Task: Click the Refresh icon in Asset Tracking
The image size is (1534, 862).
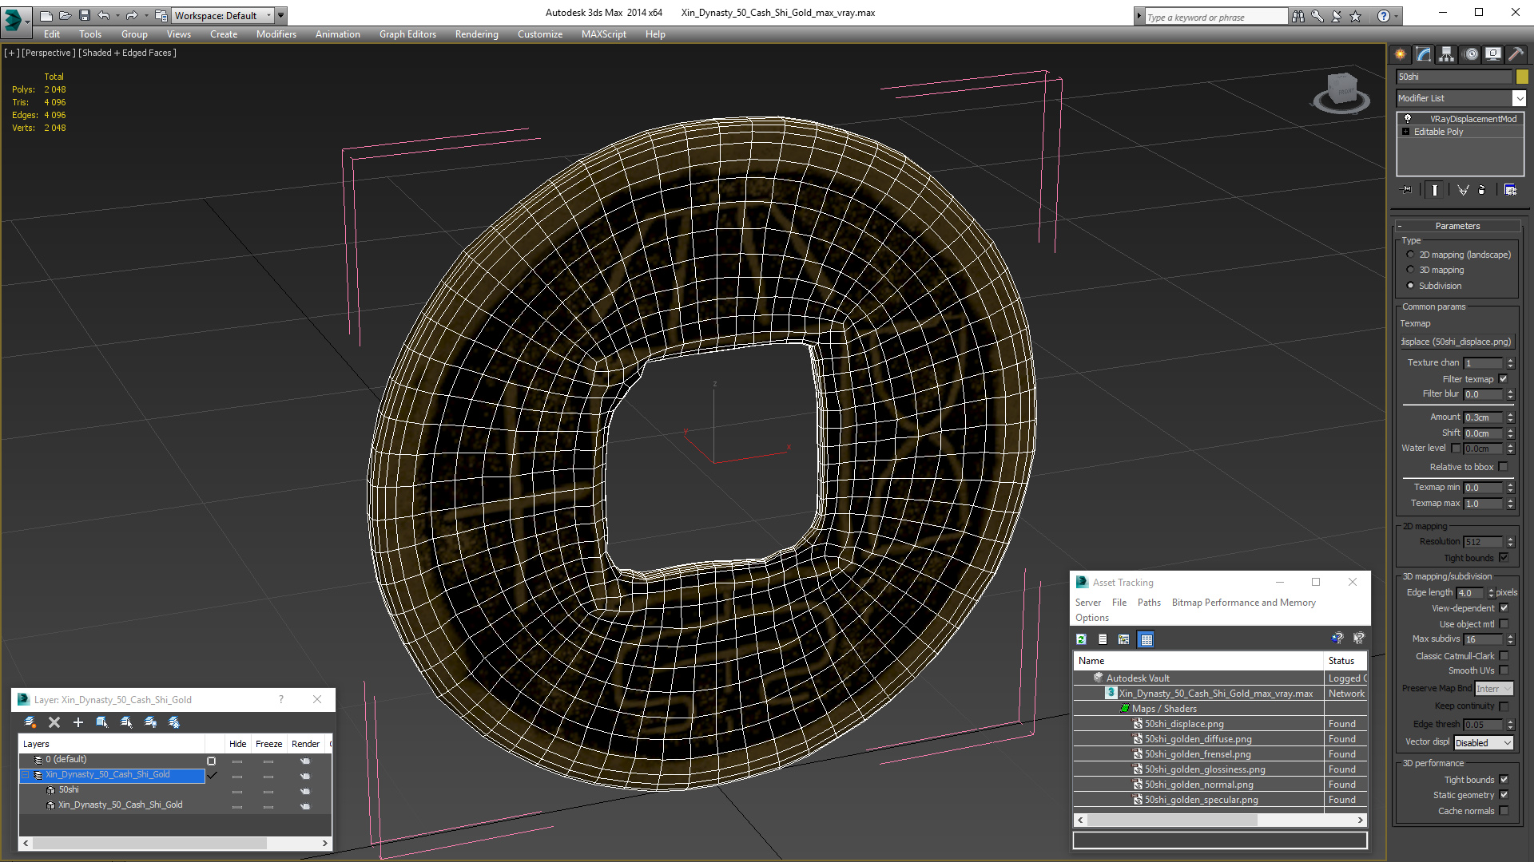Action: [1081, 639]
